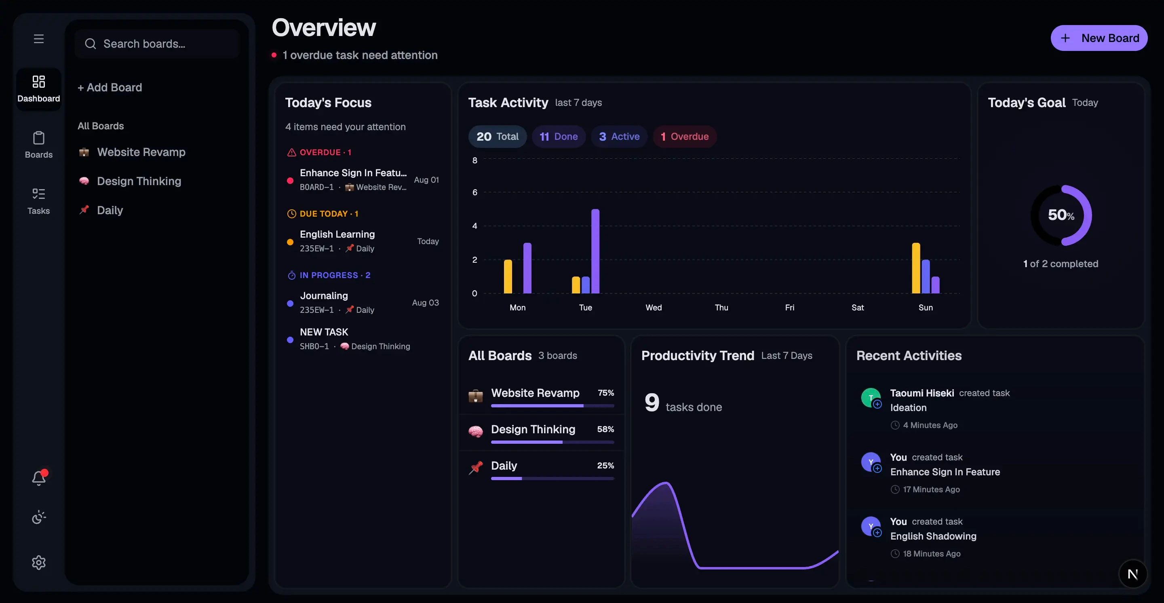The height and width of the screenshot is (603, 1164).
Task: Click the In Progress timer icon
Action: (291, 275)
